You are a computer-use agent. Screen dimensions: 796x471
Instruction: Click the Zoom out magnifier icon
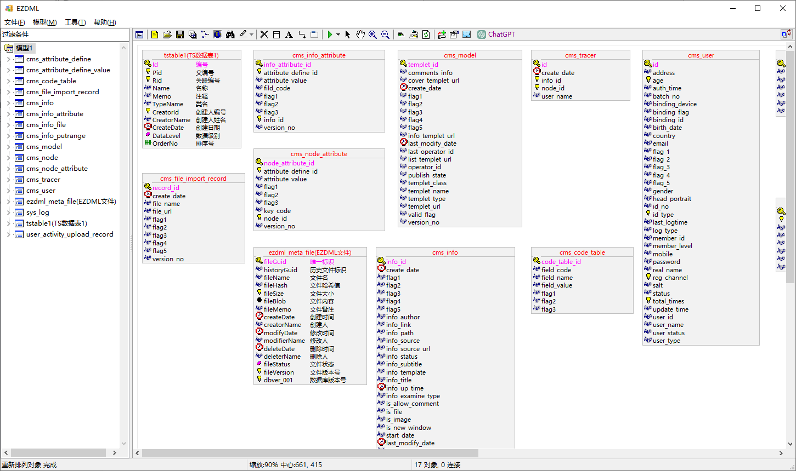point(386,35)
